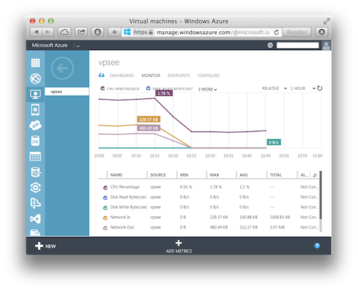Click the 0 B/s teal chart label
This screenshot has width=358, height=291.
click(274, 143)
